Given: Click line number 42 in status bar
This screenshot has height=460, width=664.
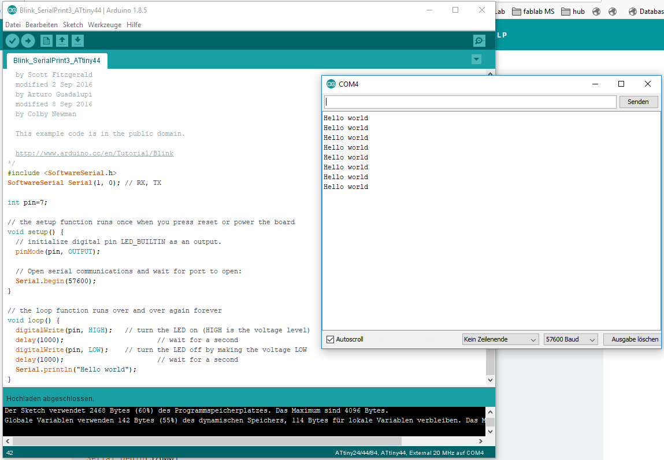Looking at the screenshot, I should click(x=10, y=453).
